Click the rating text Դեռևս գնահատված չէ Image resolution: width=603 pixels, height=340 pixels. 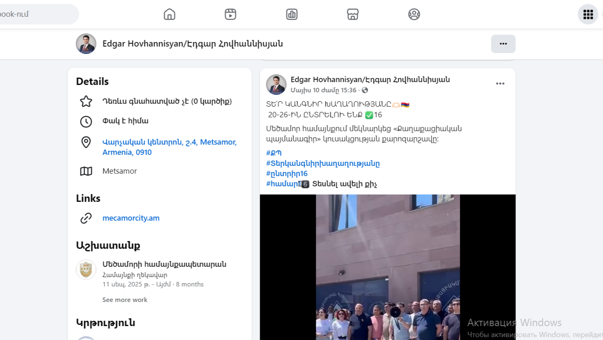(x=167, y=101)
